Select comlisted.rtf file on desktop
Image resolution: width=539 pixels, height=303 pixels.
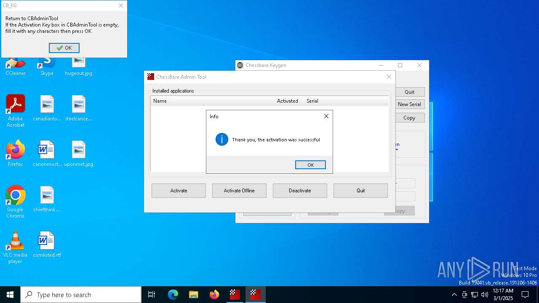(47, 245)
